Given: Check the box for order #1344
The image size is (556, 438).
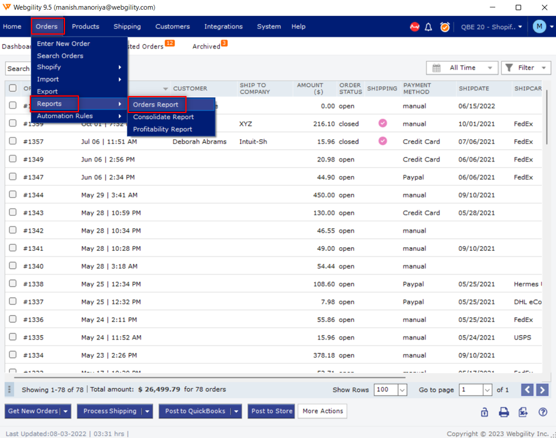Looking at the screenshot, I should click(13, 194).
